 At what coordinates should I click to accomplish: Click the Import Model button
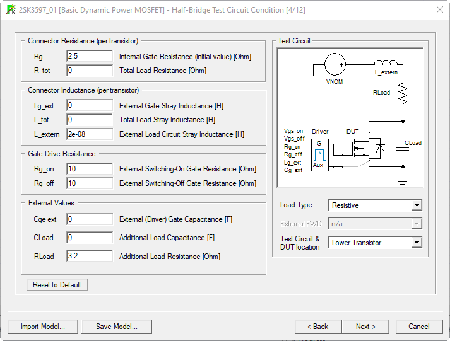point(43,327)
